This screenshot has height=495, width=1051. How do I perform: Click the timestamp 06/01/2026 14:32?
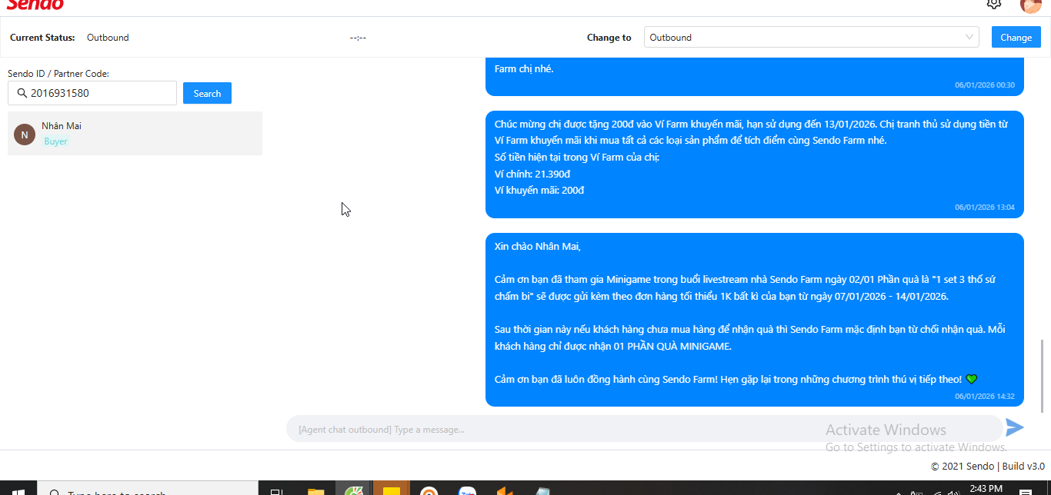coord(985,397)
